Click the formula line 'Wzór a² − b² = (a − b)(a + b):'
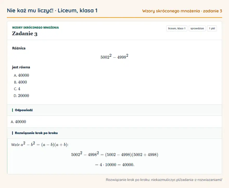 [x=40, y=144]
